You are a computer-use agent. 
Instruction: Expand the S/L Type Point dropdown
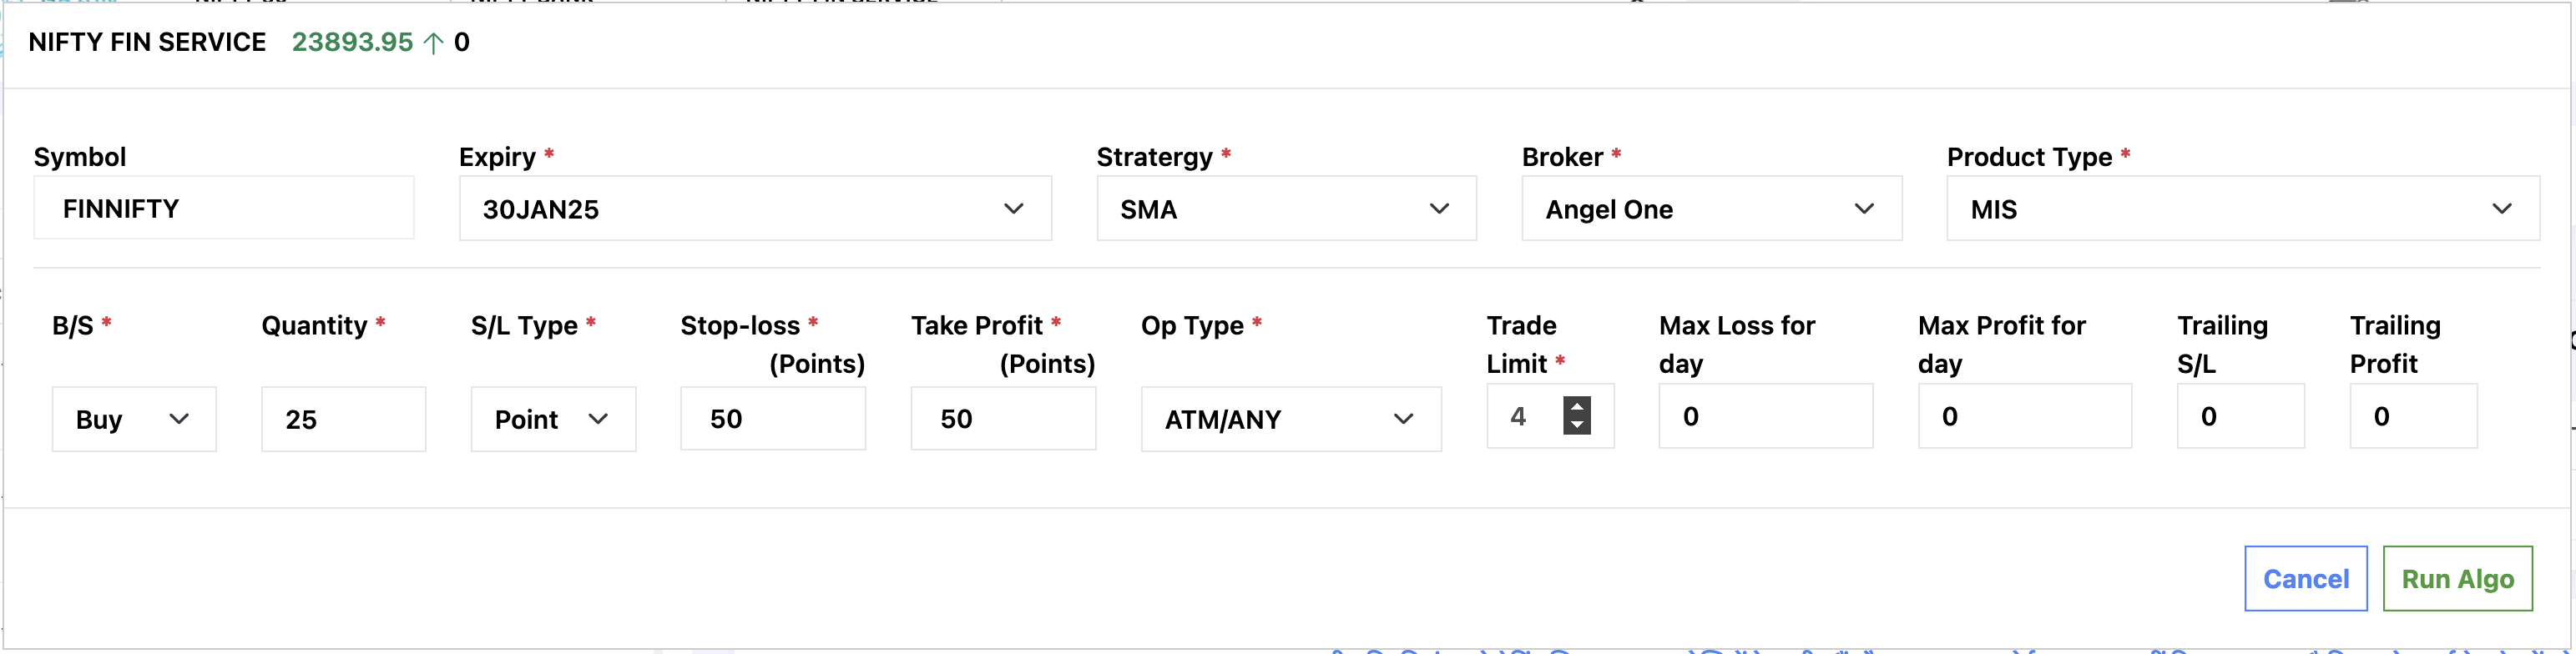click(x=552, y=419)
